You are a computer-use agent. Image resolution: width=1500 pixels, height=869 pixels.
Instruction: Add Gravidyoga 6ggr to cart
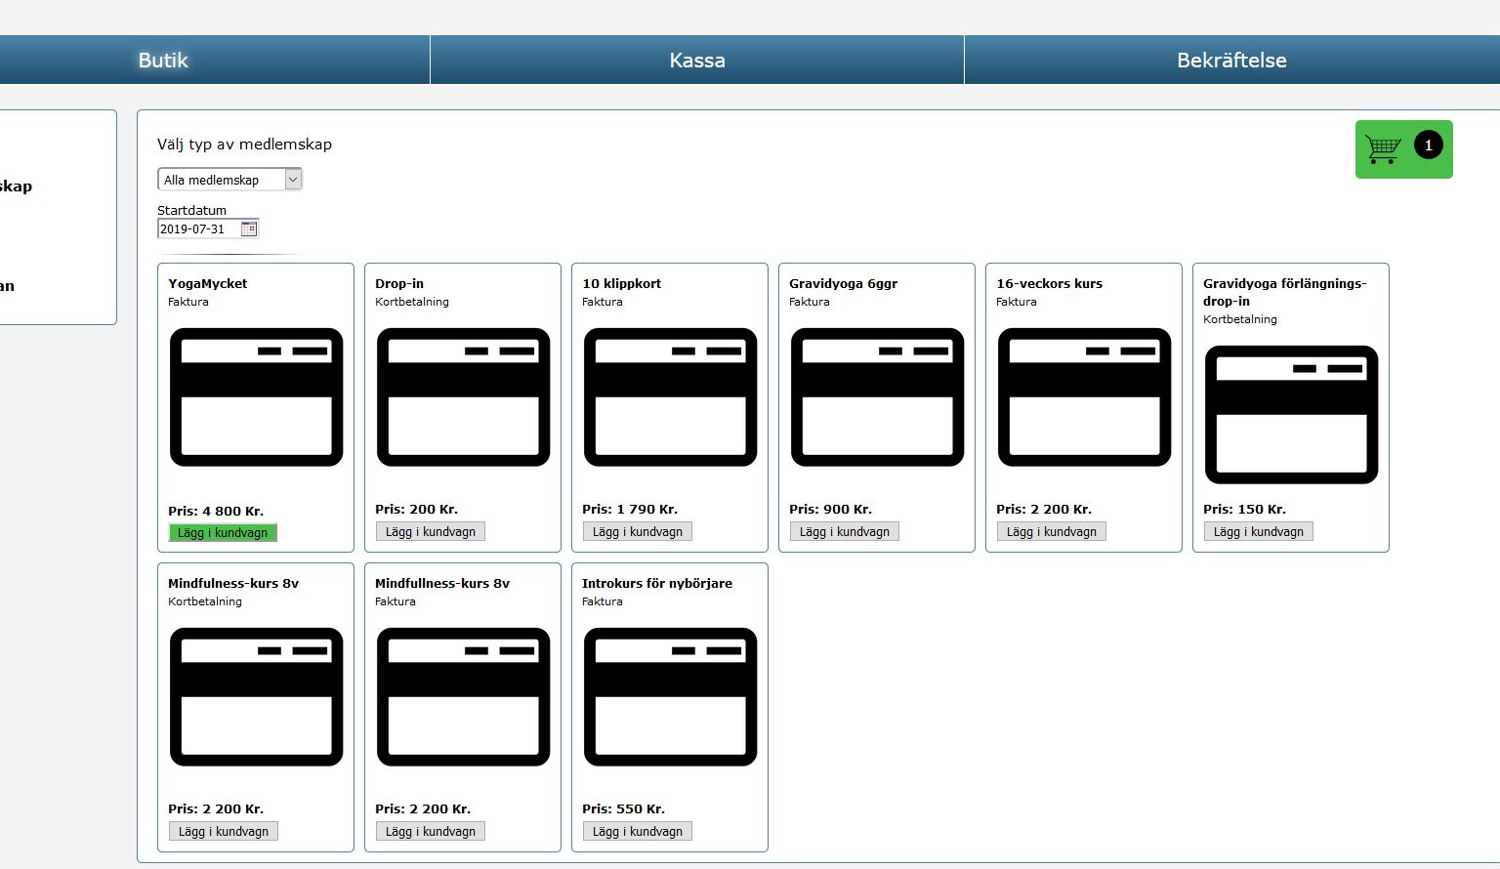pos(844,532)
